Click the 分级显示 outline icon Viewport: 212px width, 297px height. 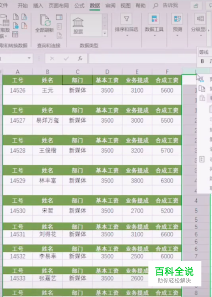point(200,19)
